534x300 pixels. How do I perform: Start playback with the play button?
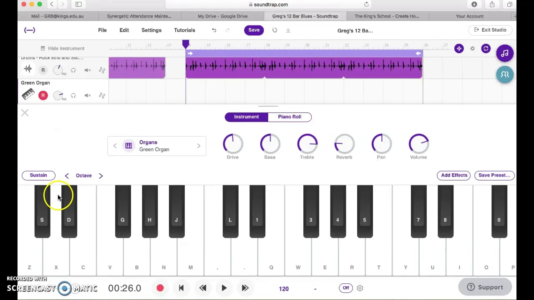224,288
